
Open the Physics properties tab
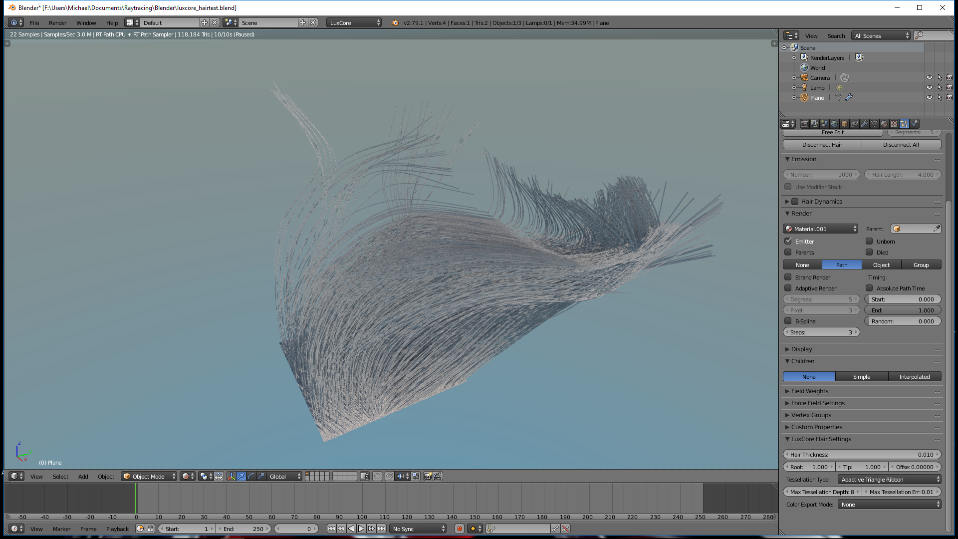[914, 124]
